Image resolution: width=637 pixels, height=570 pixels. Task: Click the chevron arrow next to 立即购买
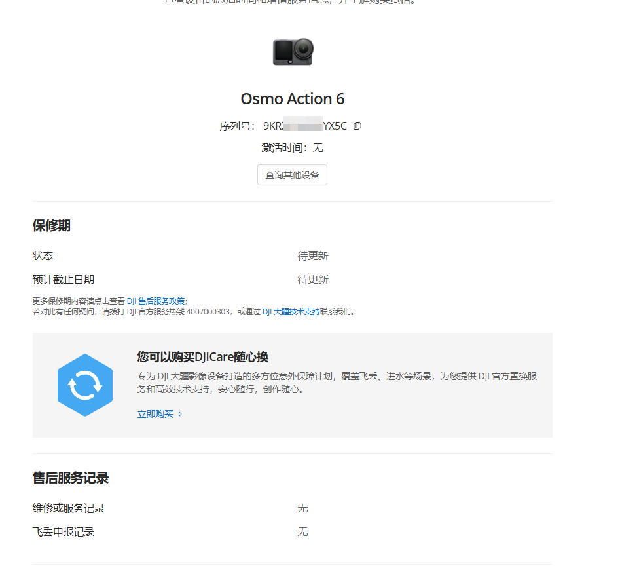coord(180,414)
